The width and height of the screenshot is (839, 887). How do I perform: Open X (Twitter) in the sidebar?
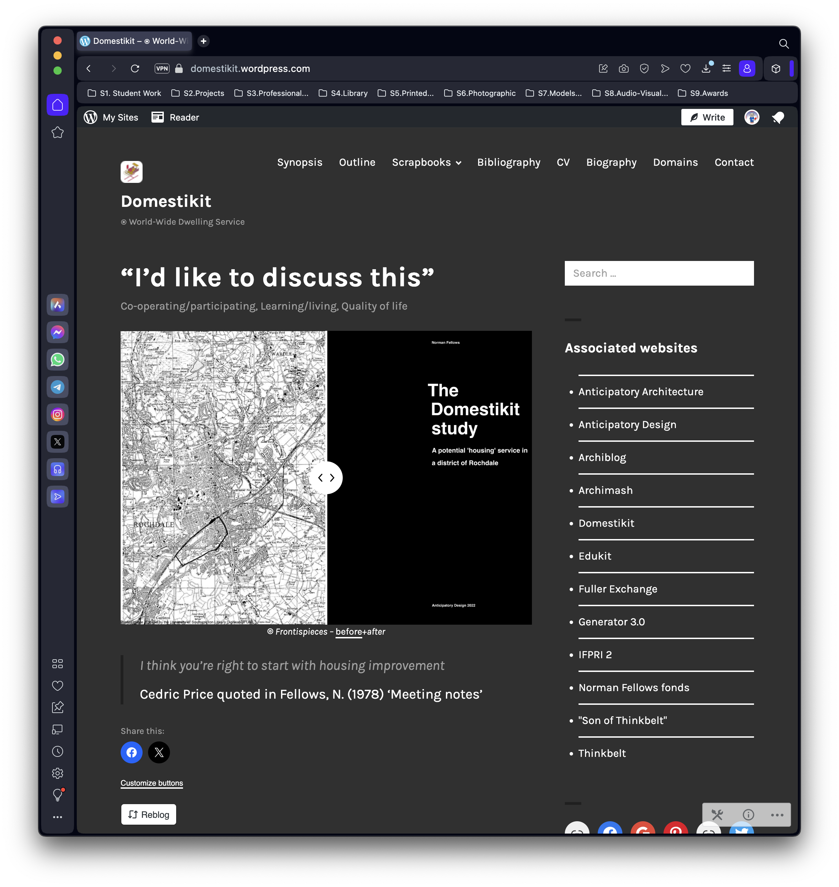57,442
